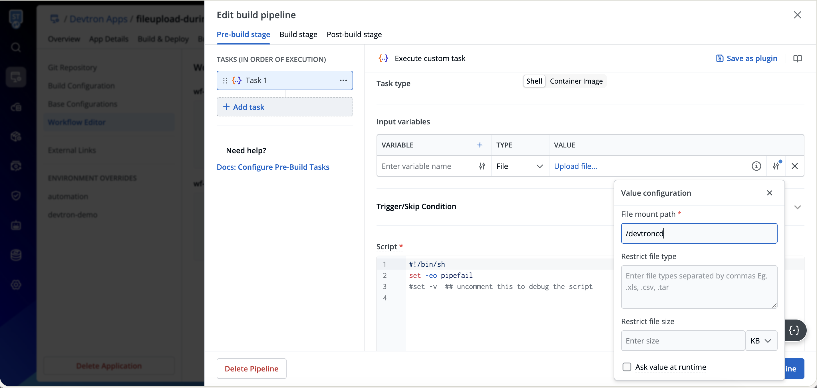Open the File type dropdown
This screenshot has width=817, height=388.
520,166
